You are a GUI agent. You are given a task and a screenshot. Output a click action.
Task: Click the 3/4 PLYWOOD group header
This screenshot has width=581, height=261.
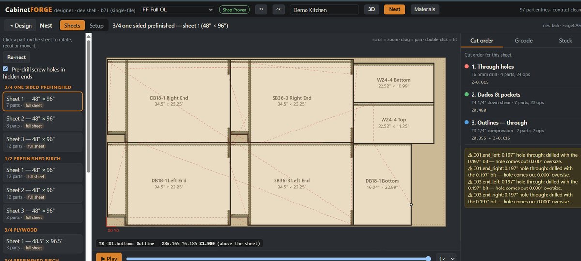[20, 230]
